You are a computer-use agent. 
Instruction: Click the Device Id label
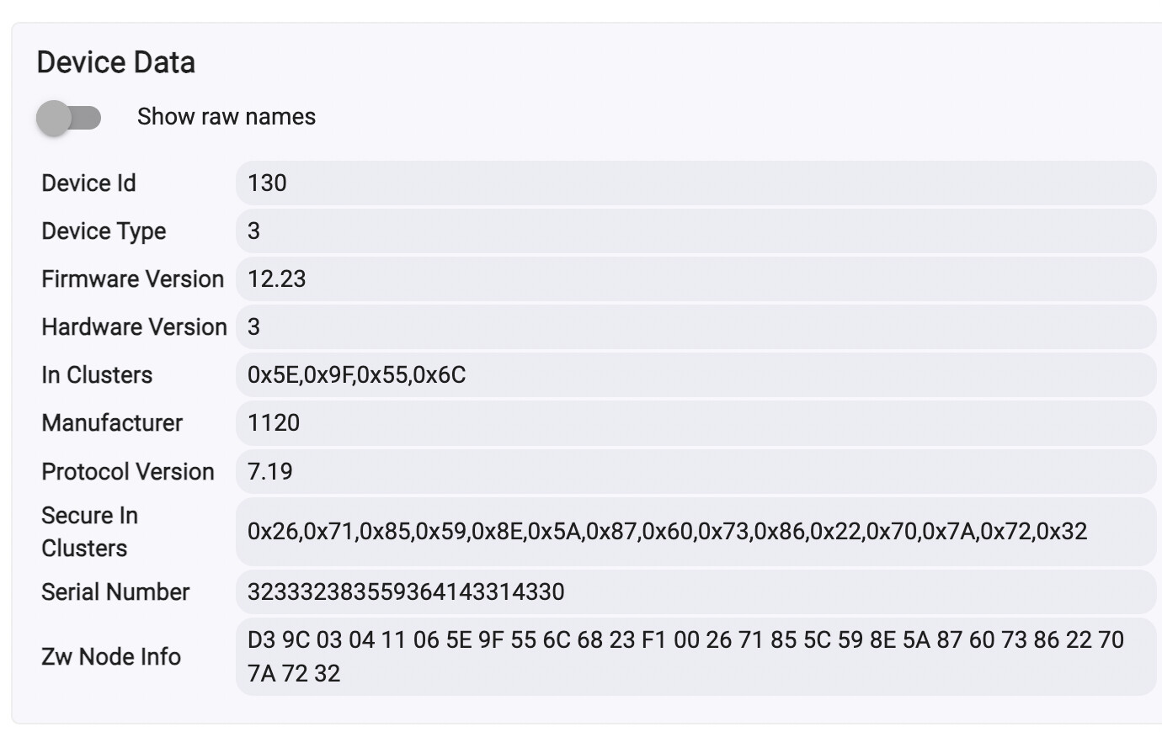(x=88, y=183)
